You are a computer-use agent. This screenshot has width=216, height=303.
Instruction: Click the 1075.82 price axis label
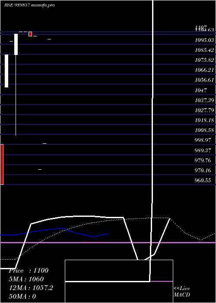pyautogui.click(x=204, y=60)
